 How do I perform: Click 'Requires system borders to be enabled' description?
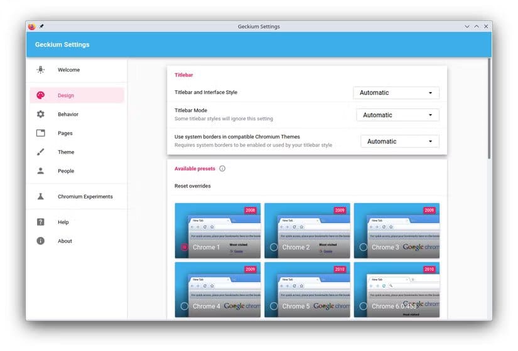(253, 145)
